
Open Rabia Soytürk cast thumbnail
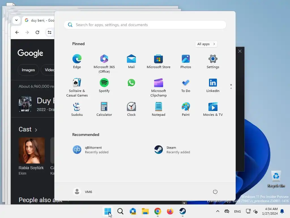pyautogui.click(x=32, y=150)
